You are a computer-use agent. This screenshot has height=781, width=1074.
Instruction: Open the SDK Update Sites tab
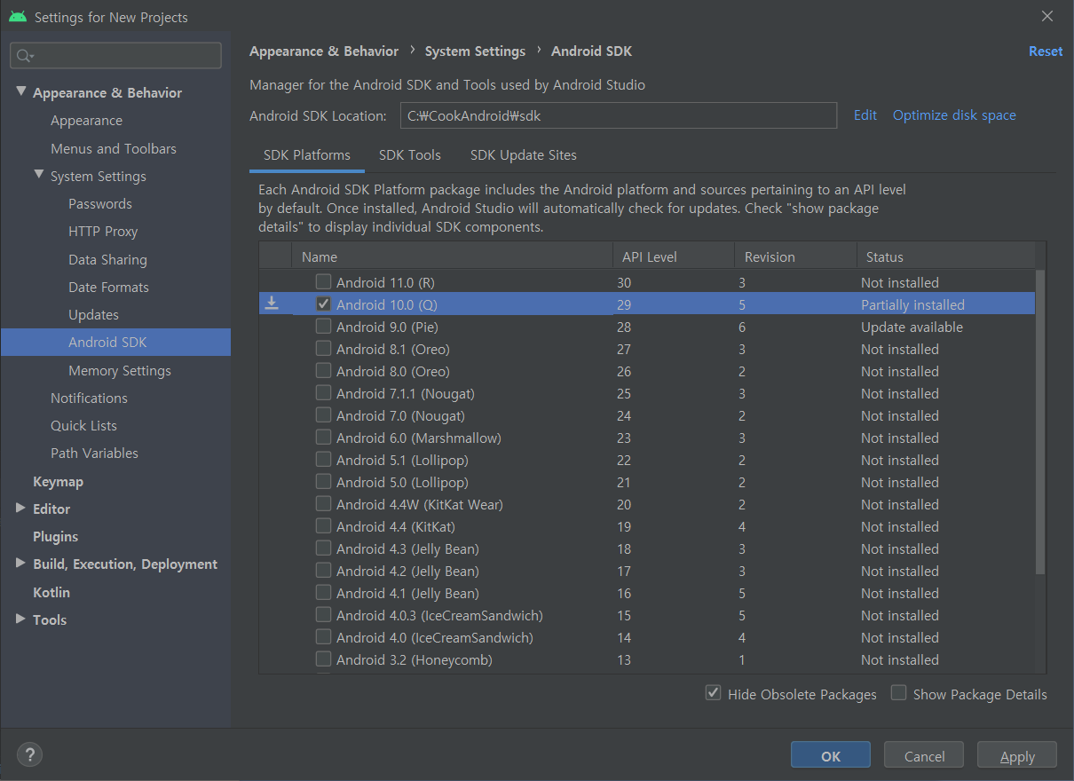point(524,155)
